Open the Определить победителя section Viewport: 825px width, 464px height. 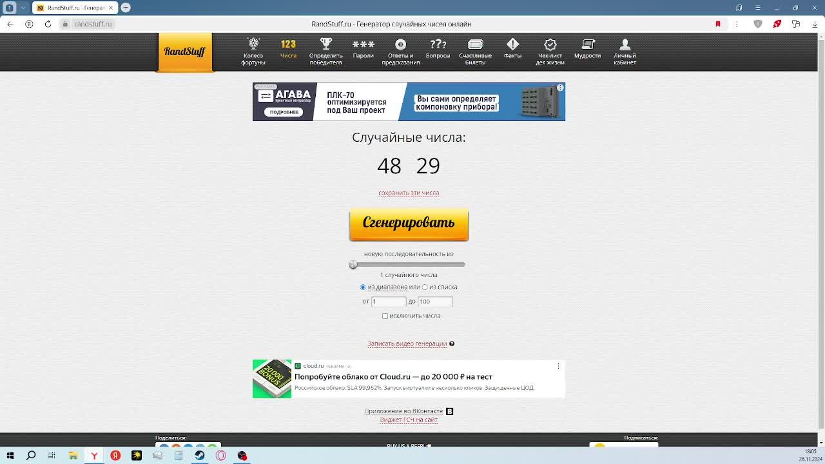pos(325,52)
